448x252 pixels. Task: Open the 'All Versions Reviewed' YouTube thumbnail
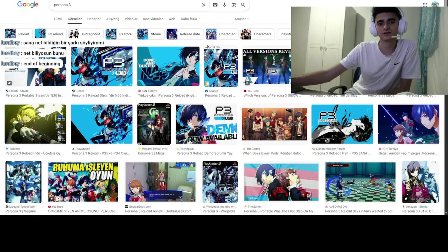tap(267, 66)
